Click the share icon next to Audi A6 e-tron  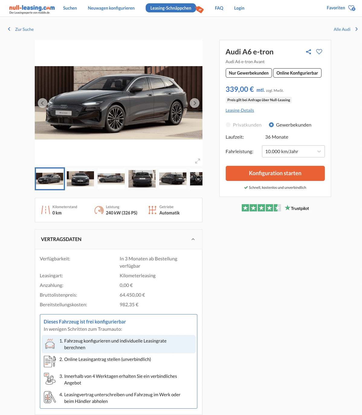coord(308,52)
